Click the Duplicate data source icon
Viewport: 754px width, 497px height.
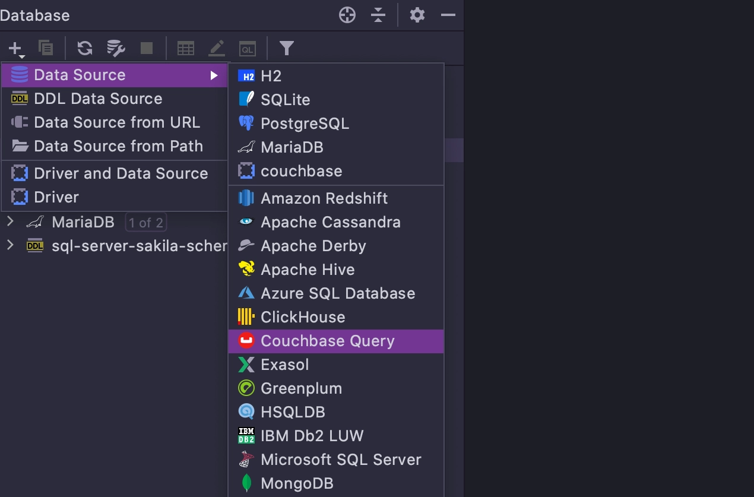(46, 48)
